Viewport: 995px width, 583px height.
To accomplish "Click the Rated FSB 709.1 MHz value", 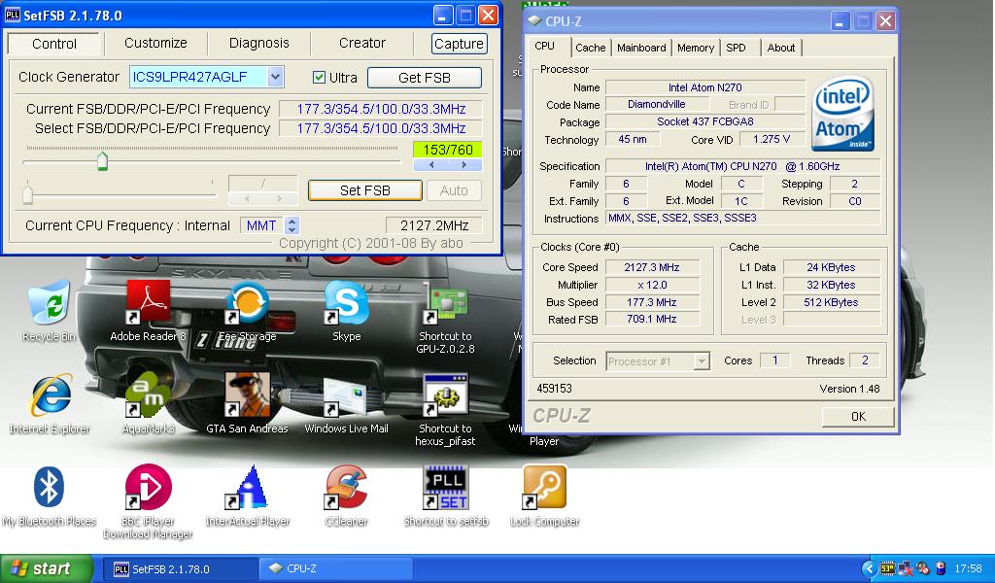I will coord(652,319).
